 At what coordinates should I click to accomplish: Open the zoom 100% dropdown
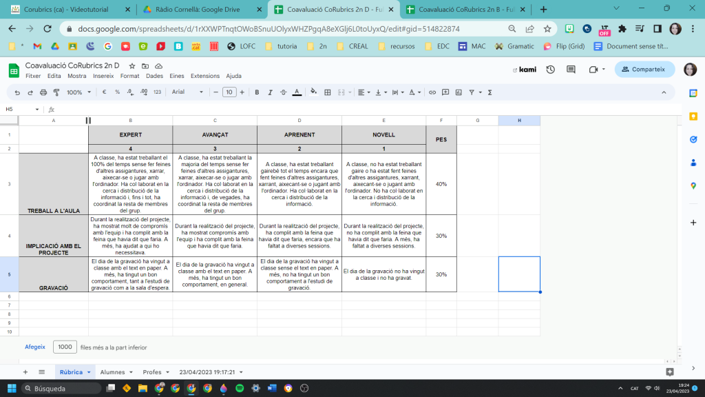coord(78,92)
